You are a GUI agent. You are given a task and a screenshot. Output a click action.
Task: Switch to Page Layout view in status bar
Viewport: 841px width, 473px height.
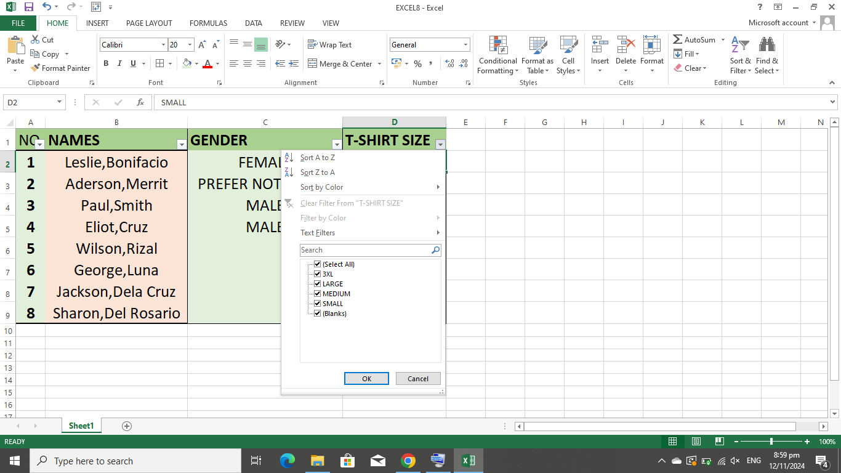pos(696,442)
